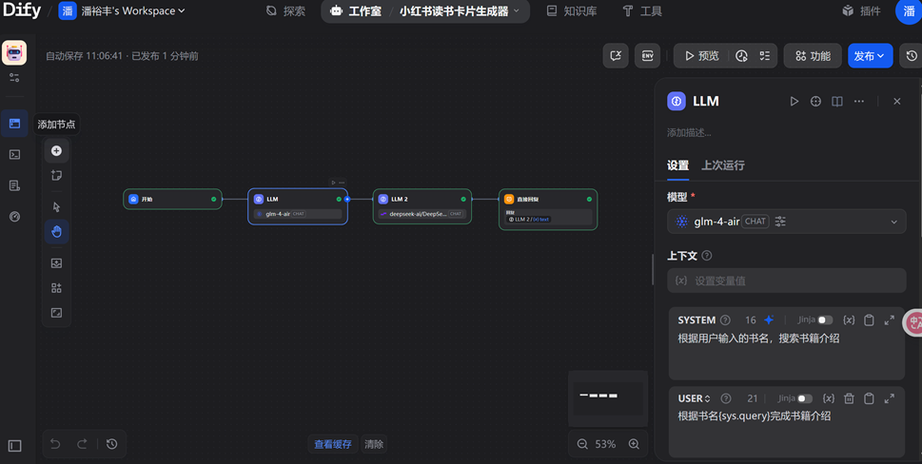The width and height of the screenshot is (922, 464).
Task: Zoom out with the minus magnifier icon
Action: (x=582, y=444)
